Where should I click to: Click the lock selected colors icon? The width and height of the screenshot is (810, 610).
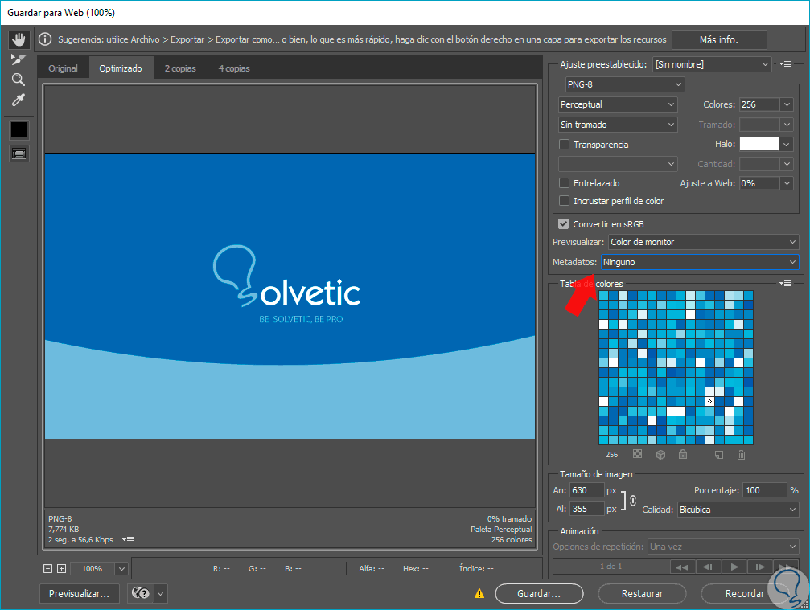coord(683,454)
